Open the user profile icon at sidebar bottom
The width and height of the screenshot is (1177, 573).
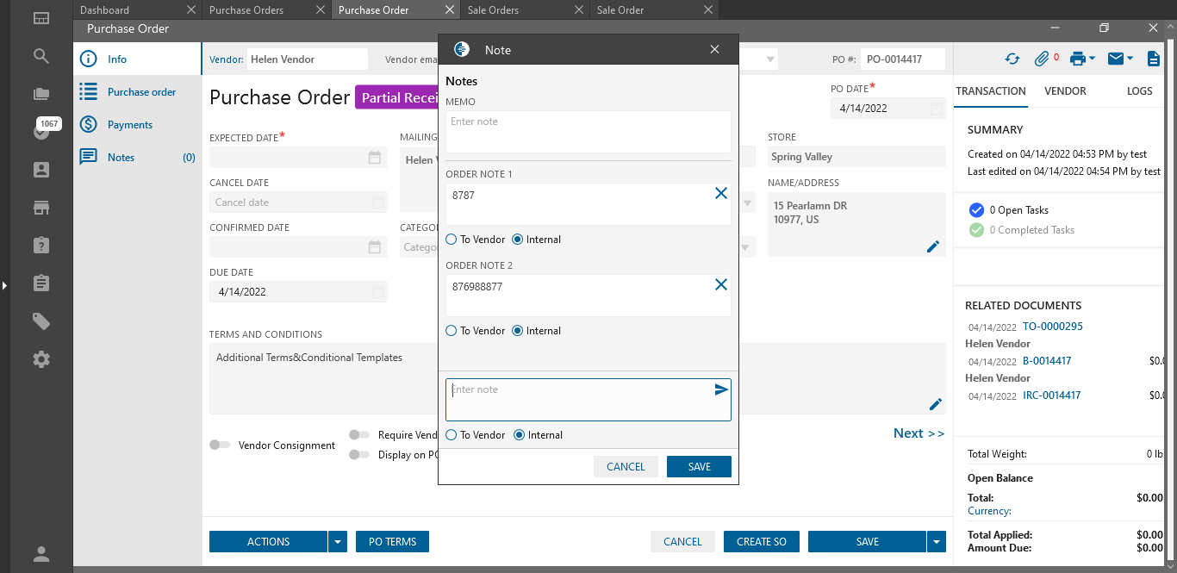pos(41,554)
